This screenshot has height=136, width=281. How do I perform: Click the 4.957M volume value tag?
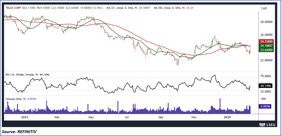(x=265, y=106)
